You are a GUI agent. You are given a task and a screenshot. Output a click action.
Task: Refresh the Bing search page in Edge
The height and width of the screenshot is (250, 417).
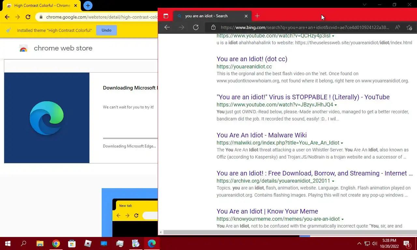[196, 27]
